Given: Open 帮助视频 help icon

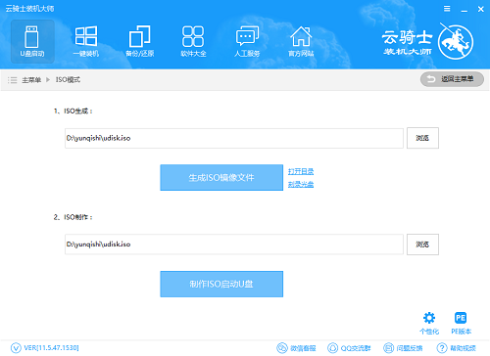Looking at the screenshot, I should [x=457, y=348].
